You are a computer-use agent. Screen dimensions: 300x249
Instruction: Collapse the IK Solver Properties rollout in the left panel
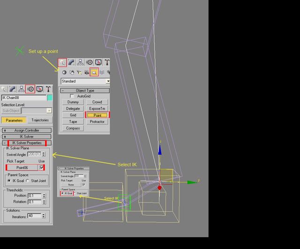click(27, 143)
